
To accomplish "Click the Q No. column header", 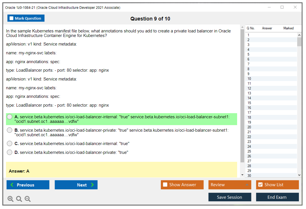I will 251,28.
